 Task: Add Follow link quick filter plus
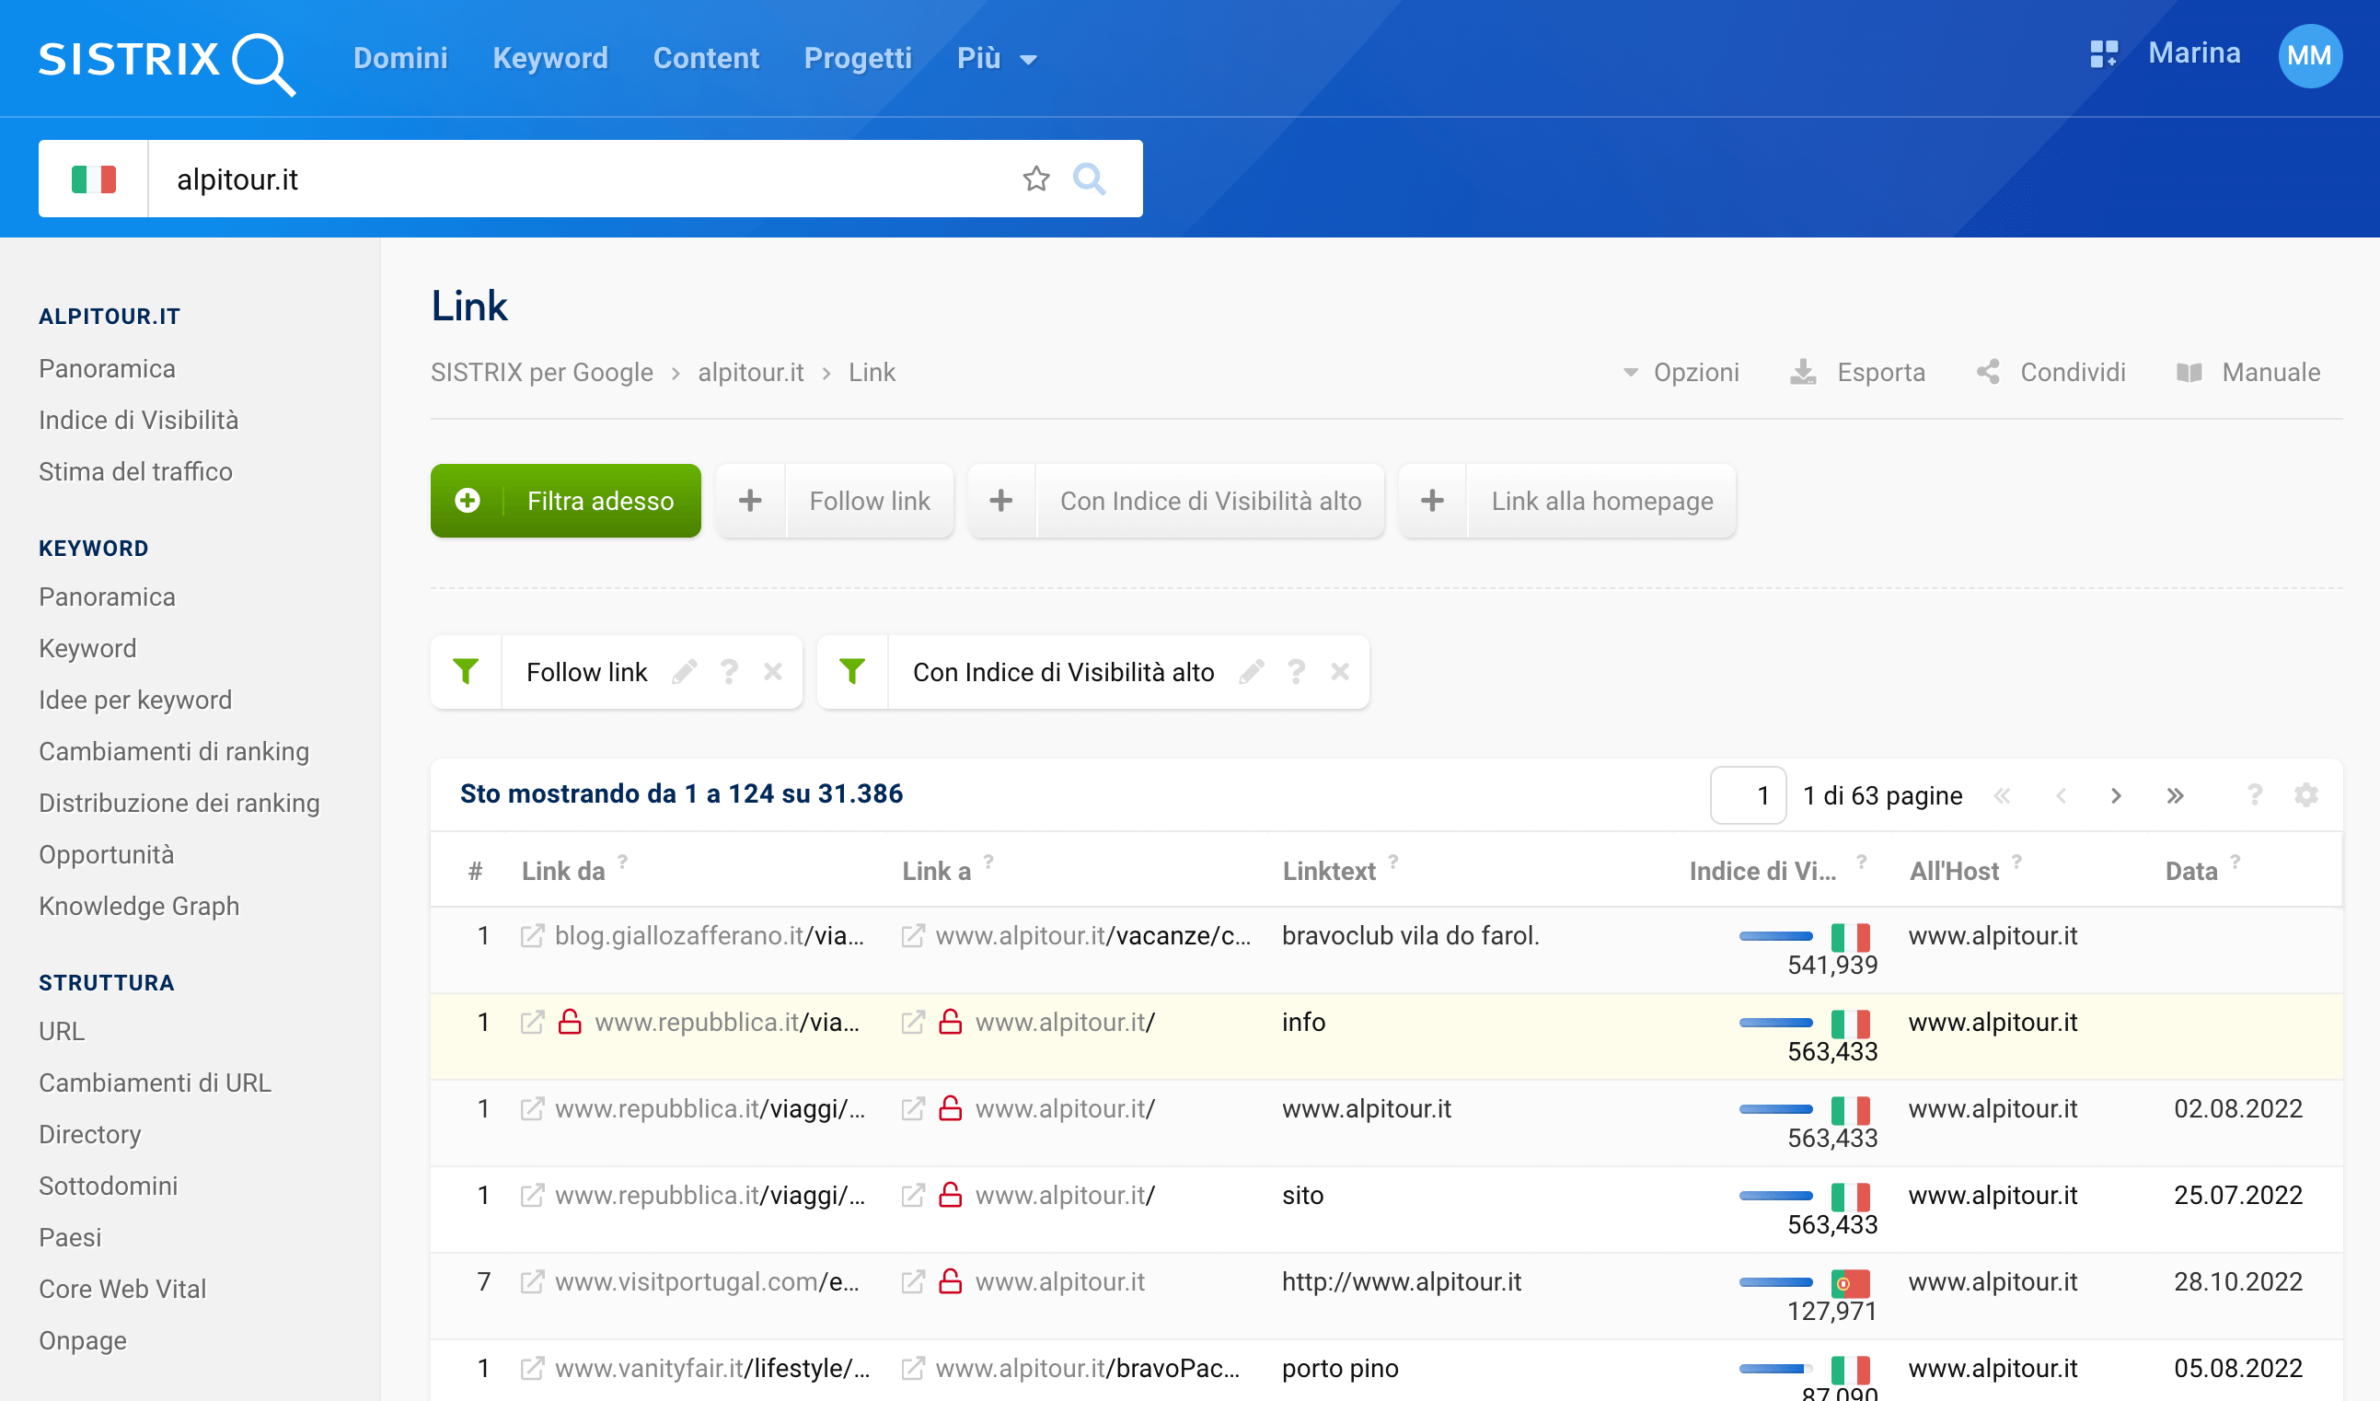coord(751,501)
